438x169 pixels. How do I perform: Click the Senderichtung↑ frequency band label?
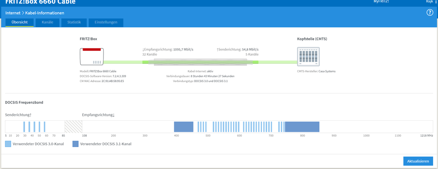[18, 115]
